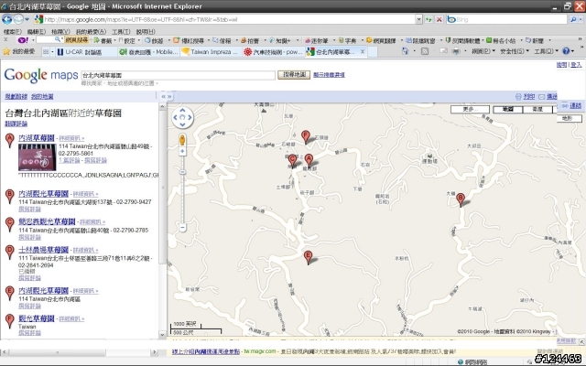Click the IE Home icon

[406, 51]
